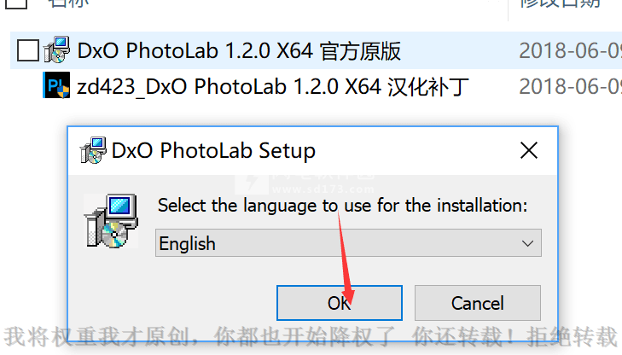Click the setup icon in the dialog title bar
This screenshot has height=355, width=622.
[93, 150]
